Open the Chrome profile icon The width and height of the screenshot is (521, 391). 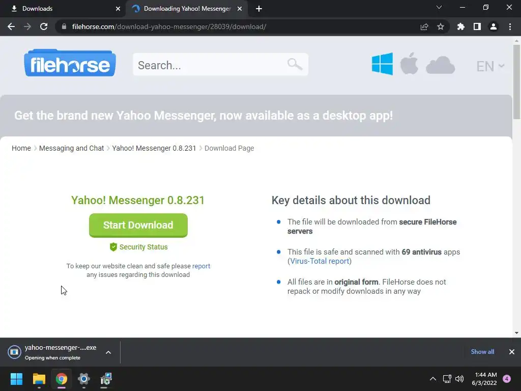(494, 26)
